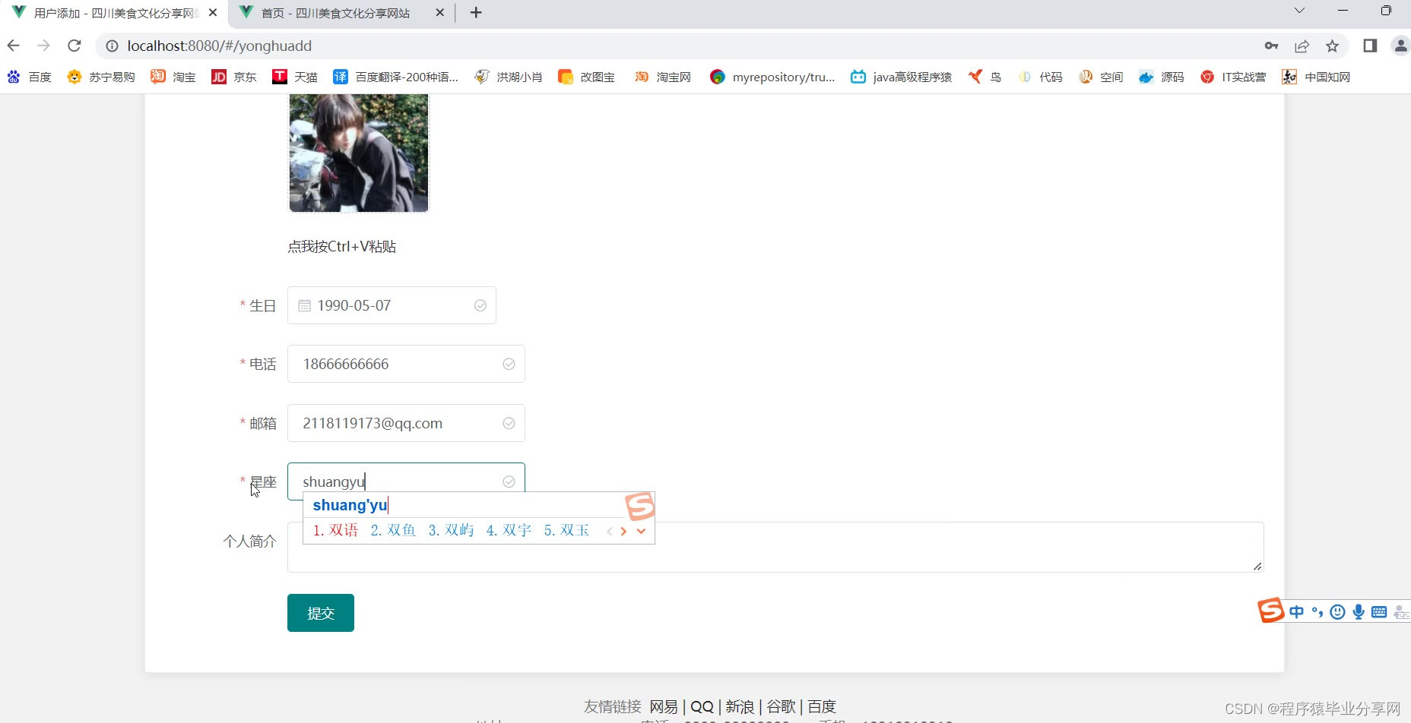Click the Sogou logo on IME toolbar

coord(1270,610)
